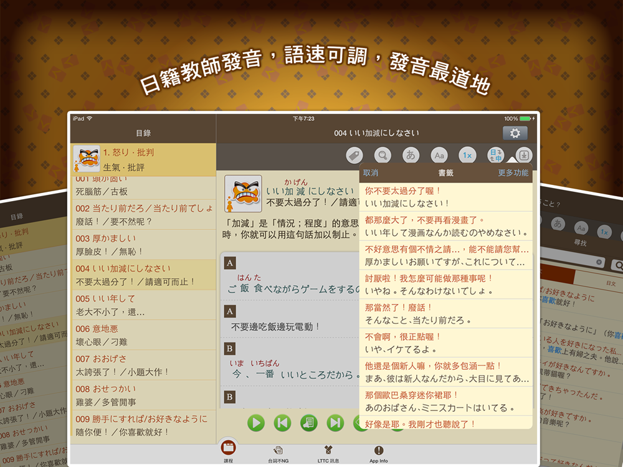The width and height of the screenshot is (623, 467).
Task: Tap the search icon in right background screen
Action: tap(618, 265)
